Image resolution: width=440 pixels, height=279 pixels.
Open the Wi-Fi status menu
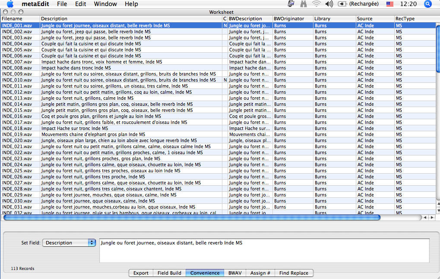pos(317,4)
